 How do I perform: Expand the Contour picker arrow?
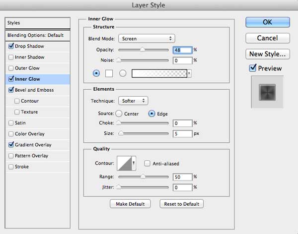pyautogui.click(x=134, y=163)
